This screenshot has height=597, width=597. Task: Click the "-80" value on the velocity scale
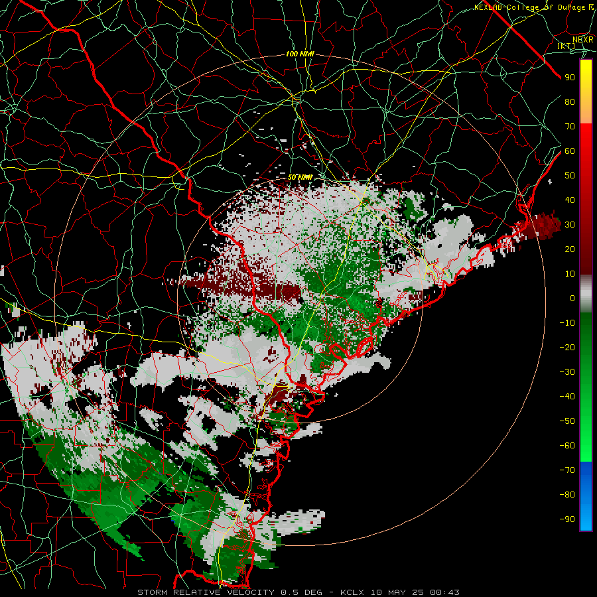[567, 495]
